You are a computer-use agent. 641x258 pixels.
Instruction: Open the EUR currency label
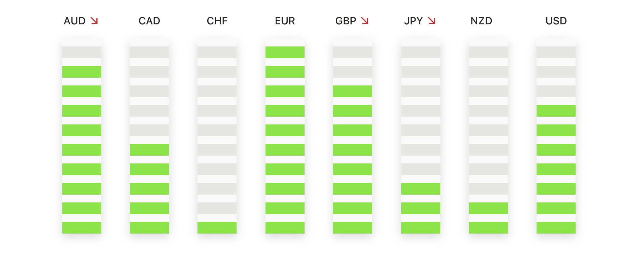click(285, 21)
